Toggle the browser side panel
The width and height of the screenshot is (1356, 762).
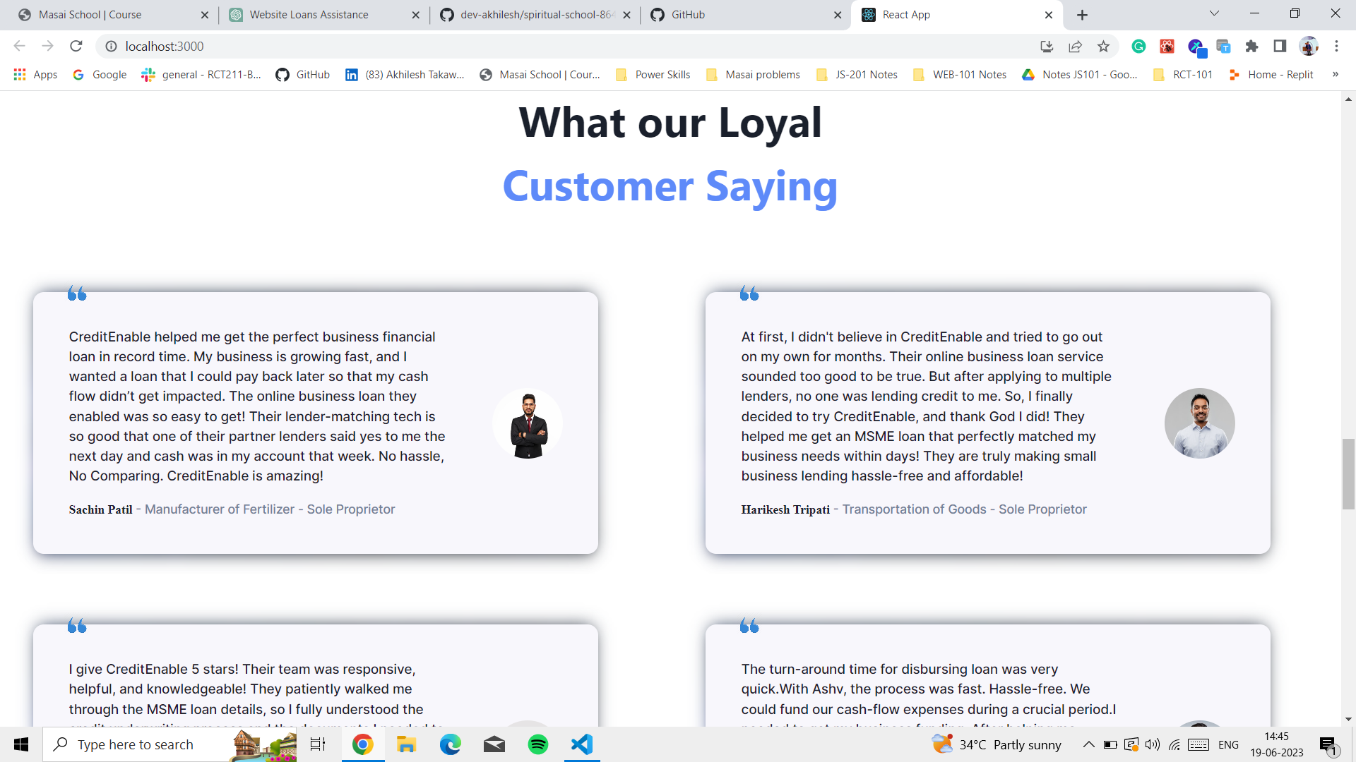1280,46
